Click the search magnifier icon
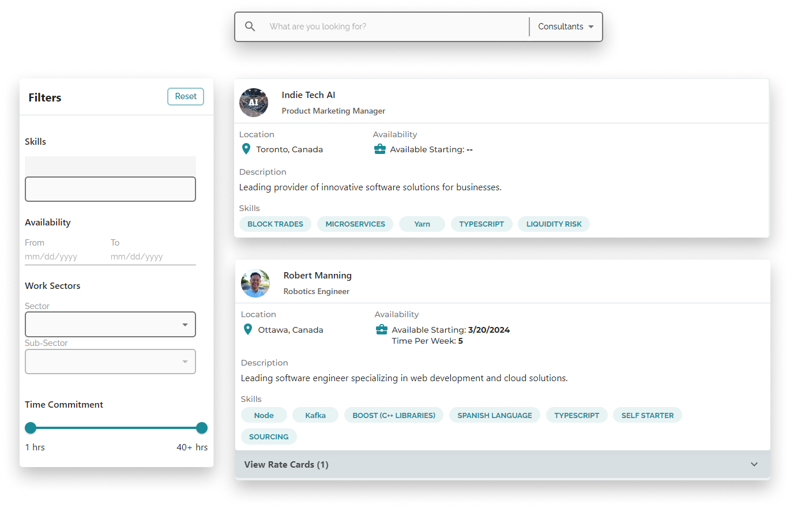The height and width of the screenshot is (508, 790). point(250,27)
